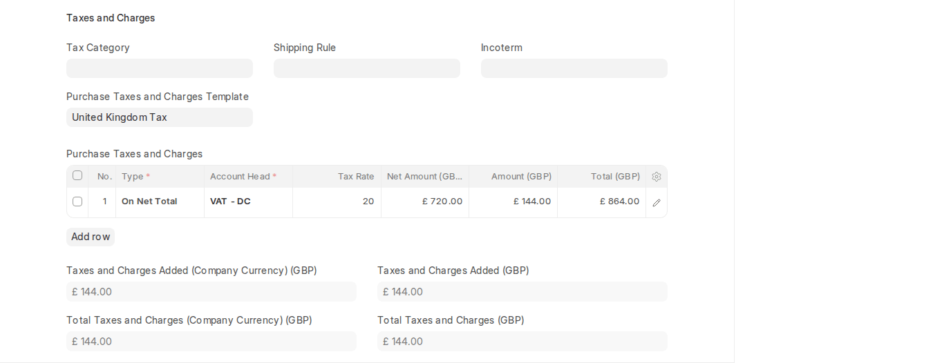Click the 'VAT - DC' account head cell

[249, 202]
